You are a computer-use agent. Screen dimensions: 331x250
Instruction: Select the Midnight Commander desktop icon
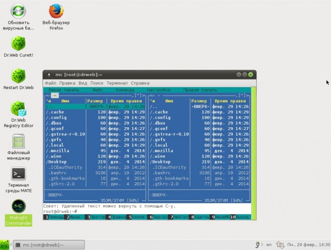(19, 207)
